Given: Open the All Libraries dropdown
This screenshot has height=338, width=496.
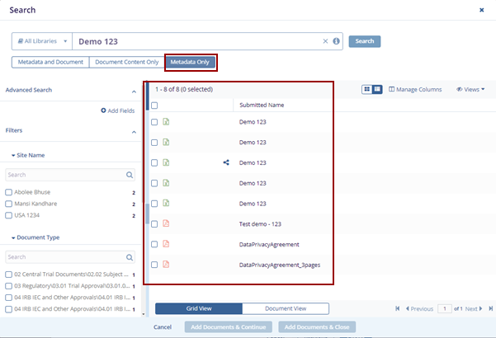Looking at the screenshot, I should (x=41, y=41).
